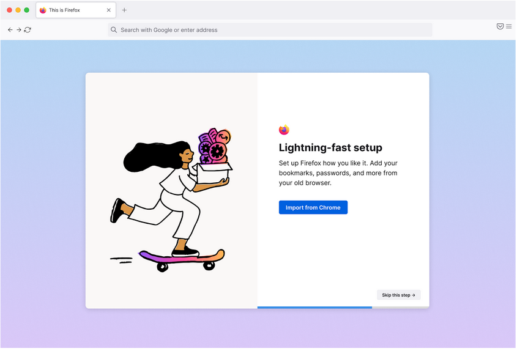Open the Pocket save icon
This screenshot has height=351, width=520.
click(x=500, y=26)
